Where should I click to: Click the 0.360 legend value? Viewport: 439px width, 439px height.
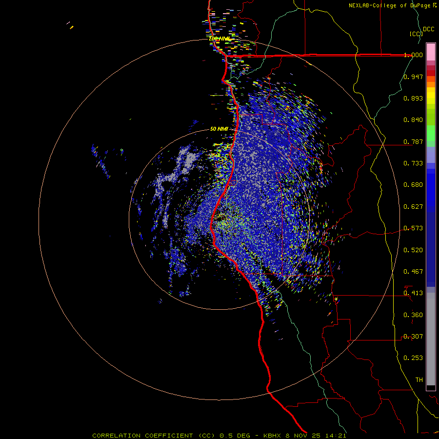pyautogui.click(x=413, y=315)
